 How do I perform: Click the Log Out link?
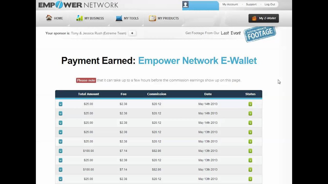tap(270, 4)
